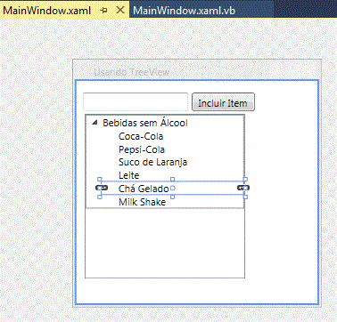The height and width of the screenshot is (322, 337).
Task: Click the Usando TreeView window title
Action: [132, 72]
